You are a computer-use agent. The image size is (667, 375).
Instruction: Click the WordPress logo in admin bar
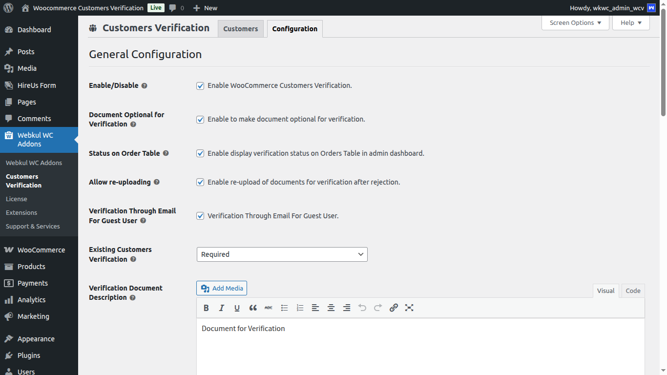pos(8,7)
